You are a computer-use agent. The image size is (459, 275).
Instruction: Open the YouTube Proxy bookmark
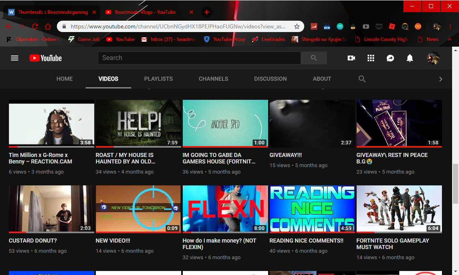click(225, 39)
